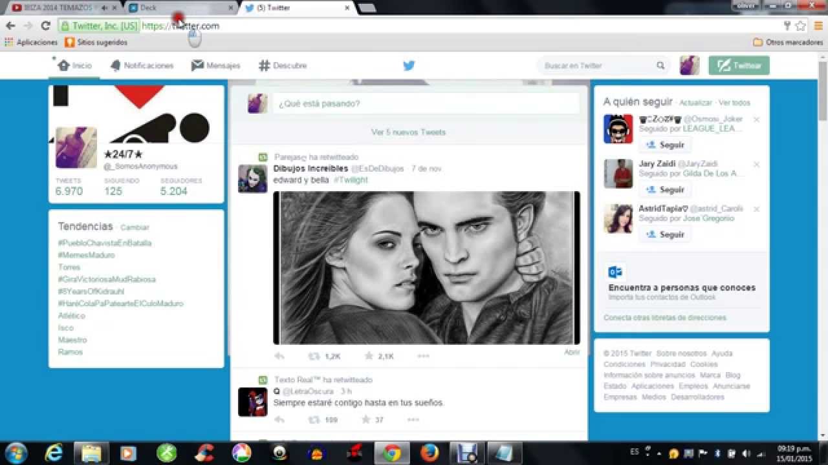Viewport: 828px width, 465px height.
Task: Open trend #MemesMaduro
Action: point(86,255)
